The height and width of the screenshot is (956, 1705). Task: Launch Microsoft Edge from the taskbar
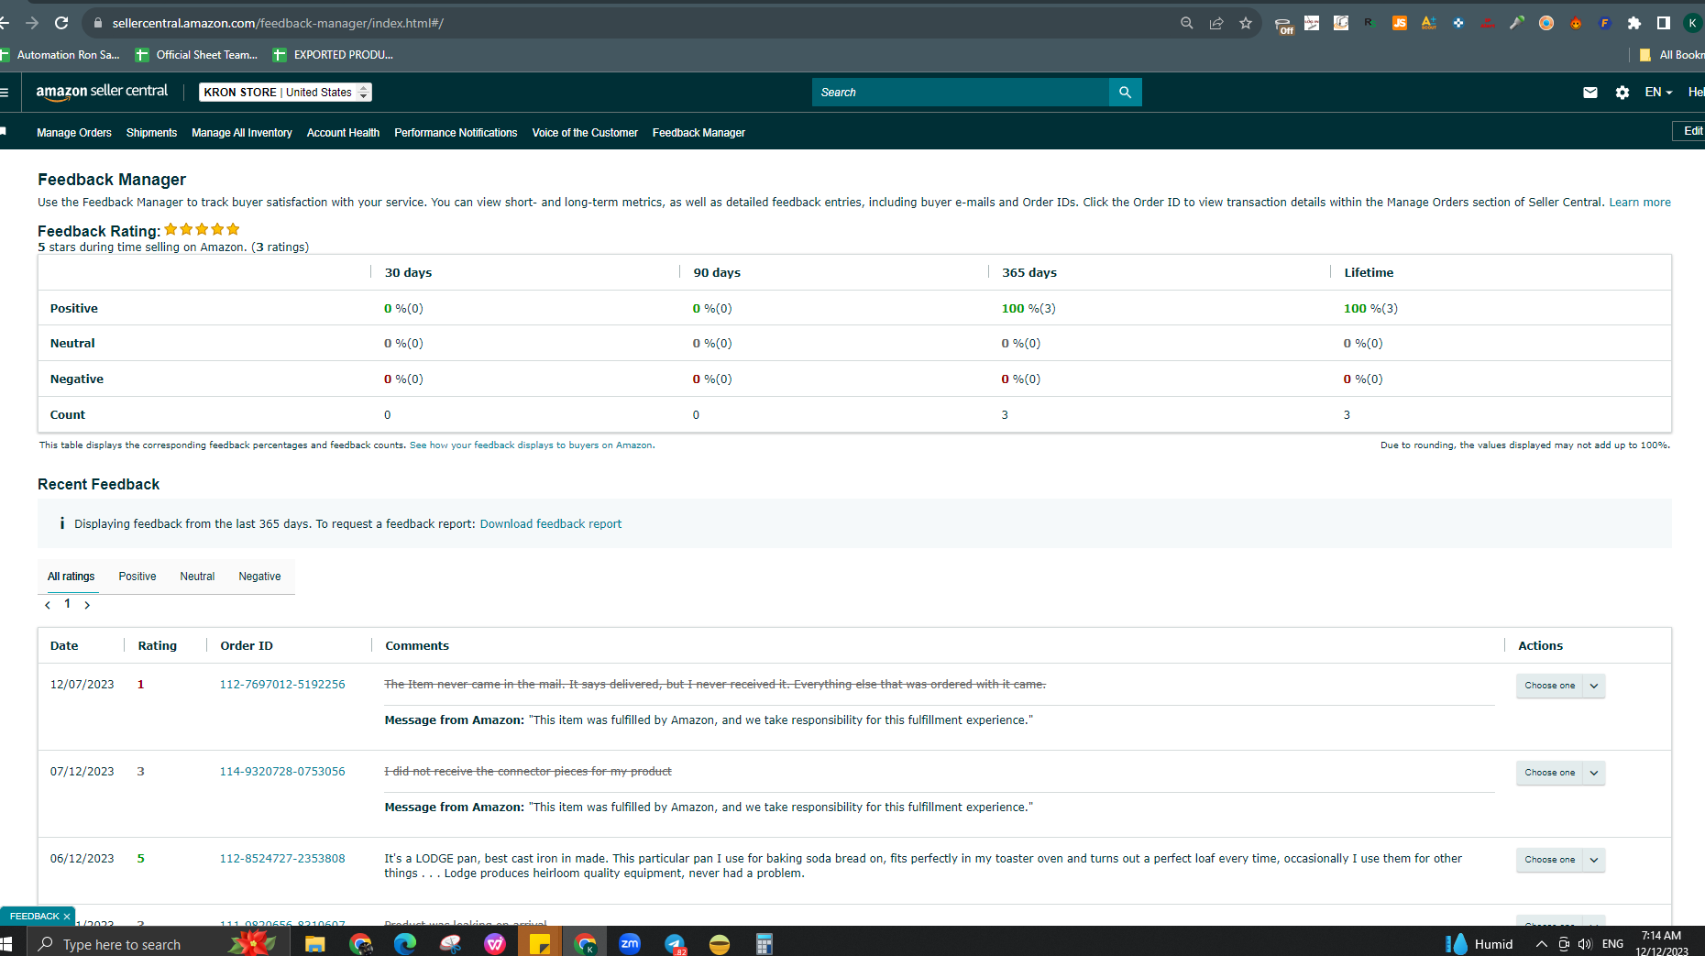pyautogui.click(x=405, y=944)
